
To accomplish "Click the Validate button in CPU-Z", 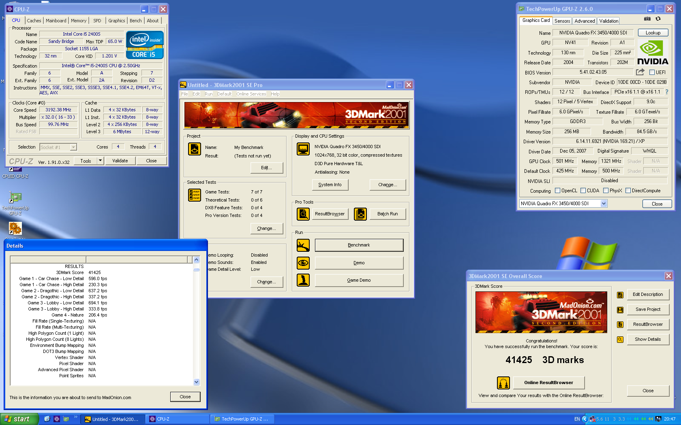I will pyautogui.click(x=120, y=161).
